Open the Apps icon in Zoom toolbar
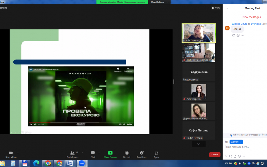 coord(156,153)
